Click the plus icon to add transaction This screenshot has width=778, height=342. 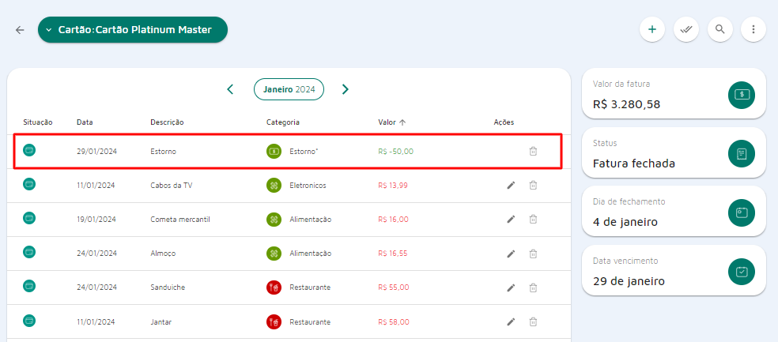click(652, 30)
